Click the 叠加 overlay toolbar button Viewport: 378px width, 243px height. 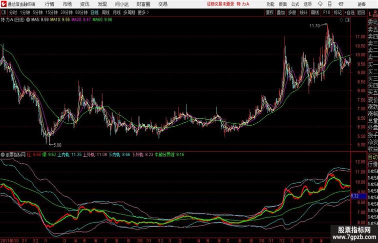[x=280, y=12]
